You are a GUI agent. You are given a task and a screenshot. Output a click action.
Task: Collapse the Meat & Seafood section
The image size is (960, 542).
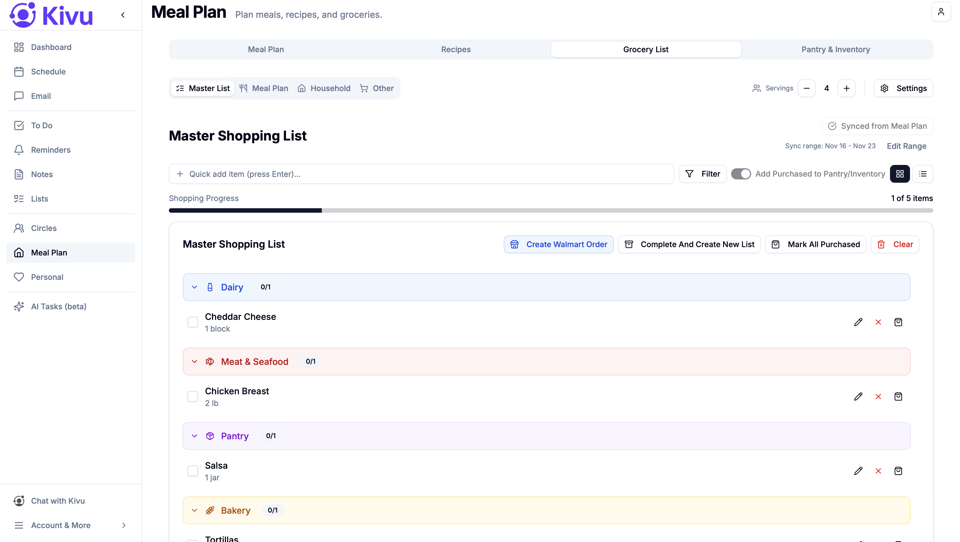pyautogui.click(x=194, y=361)
